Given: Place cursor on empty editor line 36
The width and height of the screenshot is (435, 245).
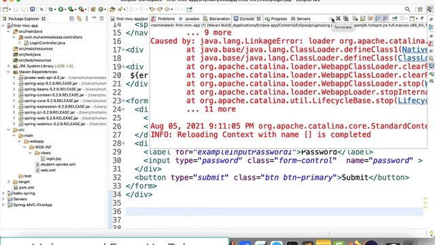Looking at the screenshot, I should coord(274,212).
